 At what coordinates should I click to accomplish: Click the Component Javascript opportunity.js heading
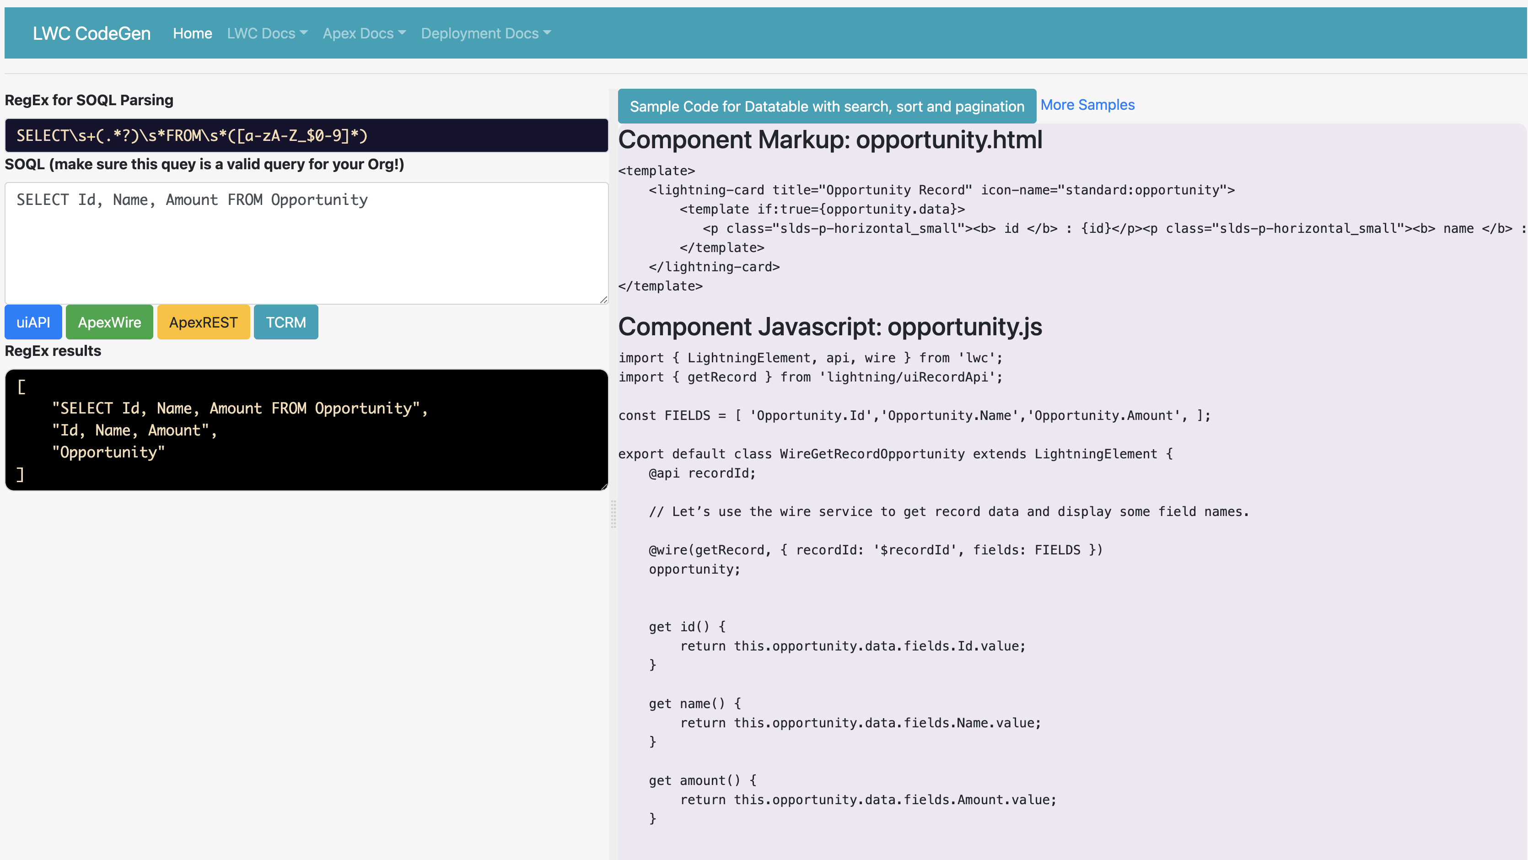tap(829, 327)
